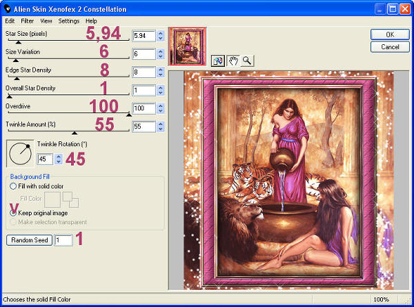Click the navigation thumbnail preview
414x307 pixels.
click(188, 46)
